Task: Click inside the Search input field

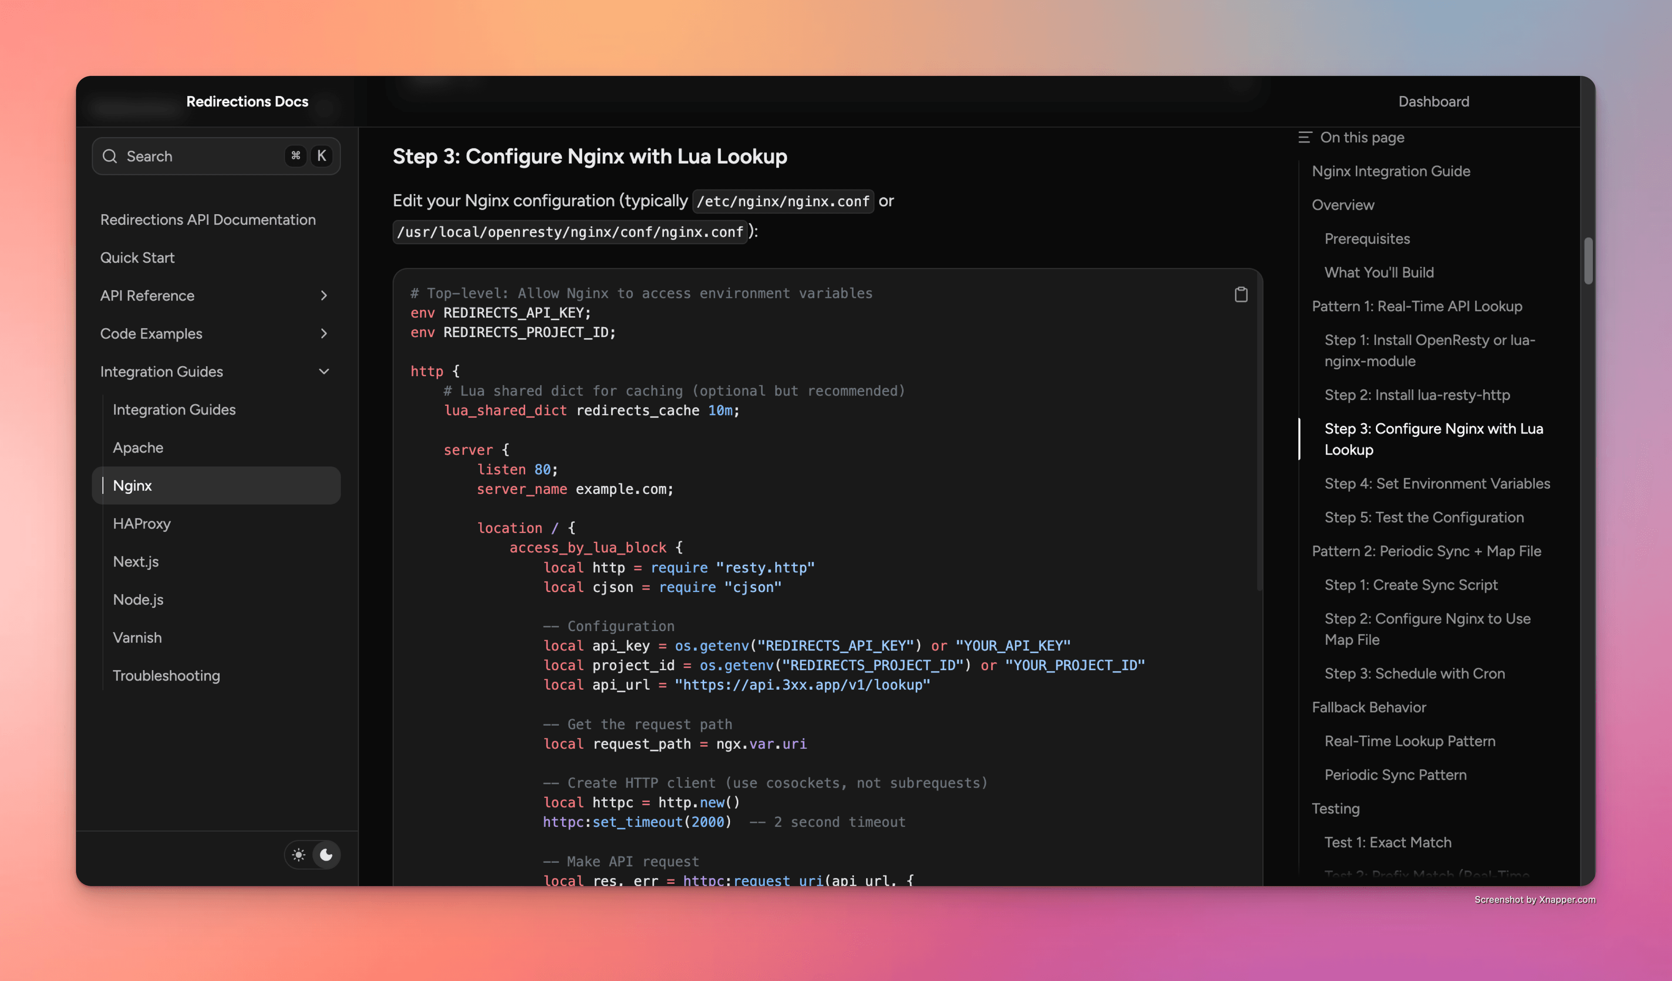Action: pyautogui.click(x=199, y=156)
